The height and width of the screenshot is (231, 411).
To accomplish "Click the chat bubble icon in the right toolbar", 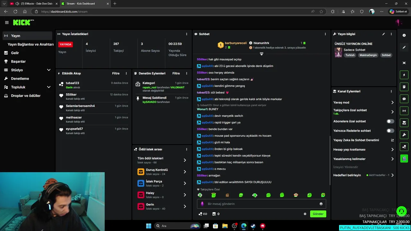I will [404, 99].
